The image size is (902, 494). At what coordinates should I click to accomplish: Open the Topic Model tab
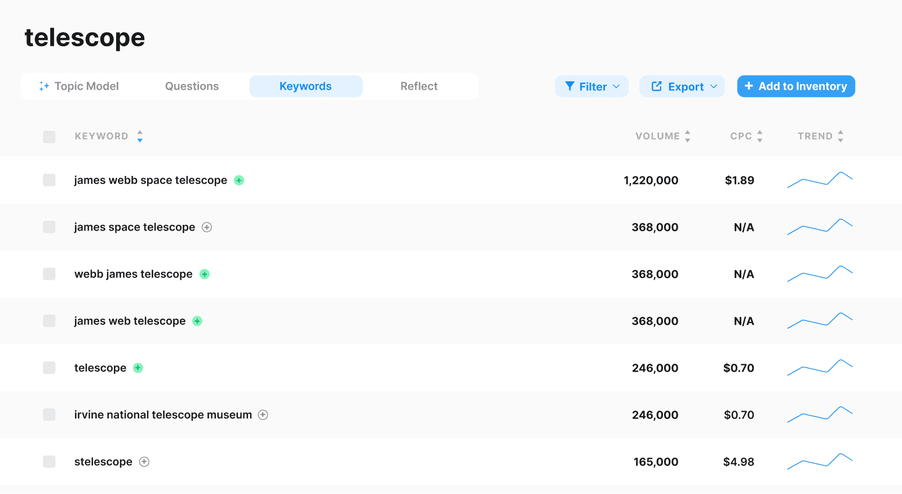point(79,86)
